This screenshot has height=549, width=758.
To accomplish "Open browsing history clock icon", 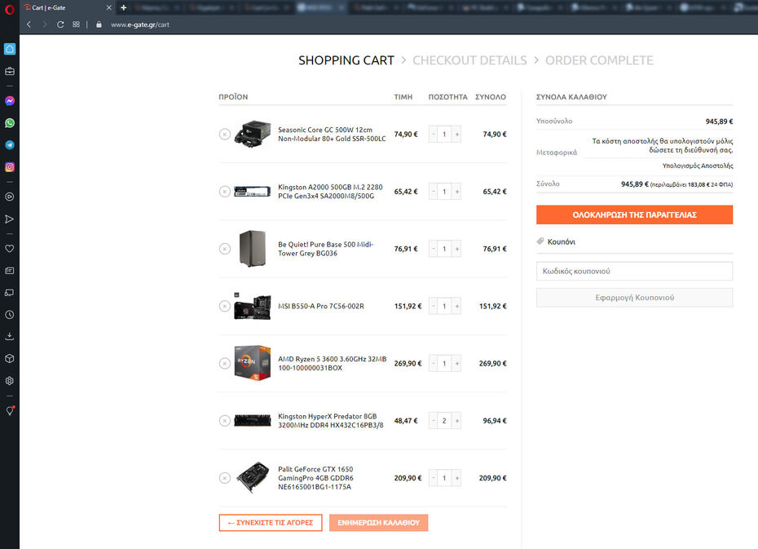I will pyautogui.click(x=10, y=315).
